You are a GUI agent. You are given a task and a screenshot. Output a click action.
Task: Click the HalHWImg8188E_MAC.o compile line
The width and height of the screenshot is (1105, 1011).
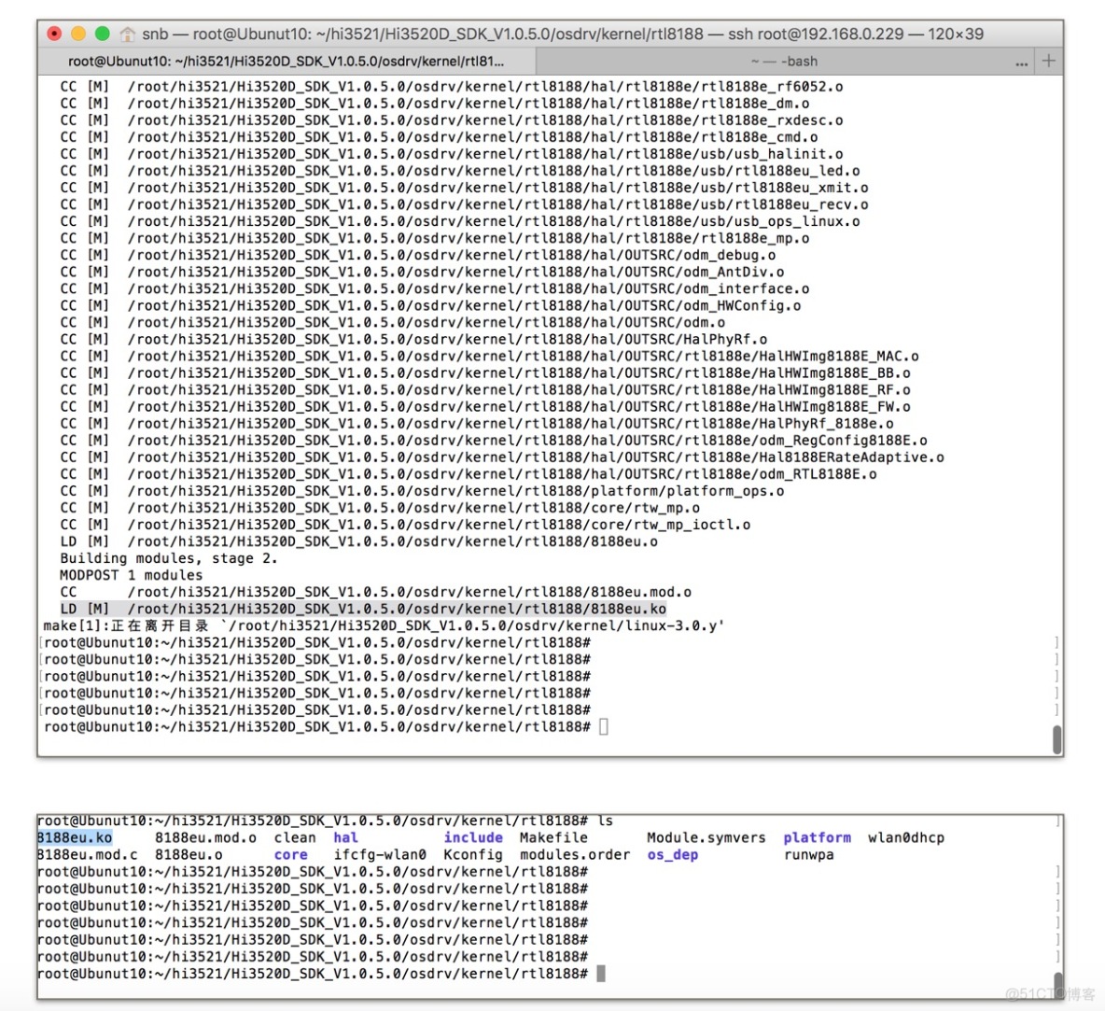point(489,356)
